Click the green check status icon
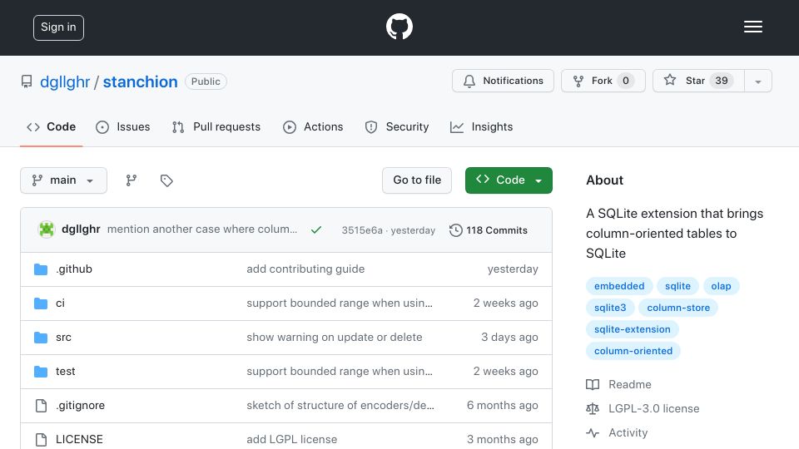This screenshot has width=799, height=449. [x=316, y=230]
